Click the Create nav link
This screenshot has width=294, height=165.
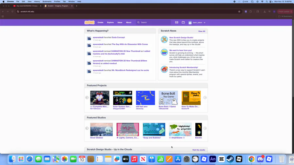(x=100, y=22)
